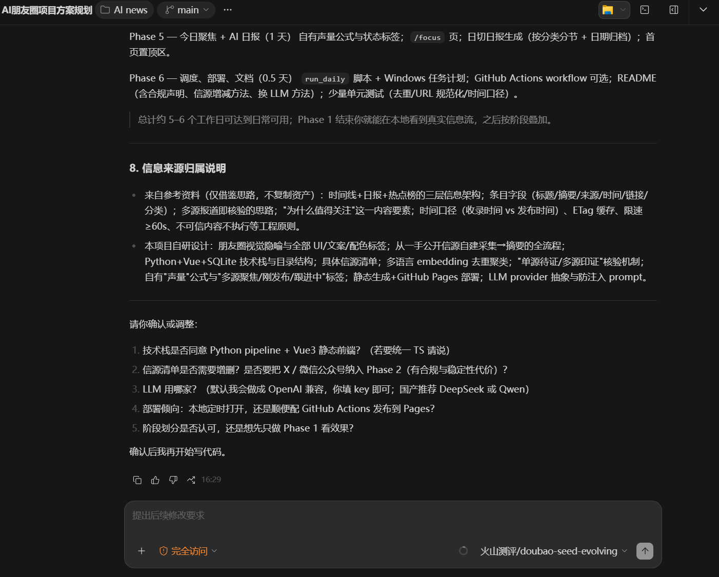Open in File Explorer folder icon
This screenshot has height=577, width=719.
(608, 10)
